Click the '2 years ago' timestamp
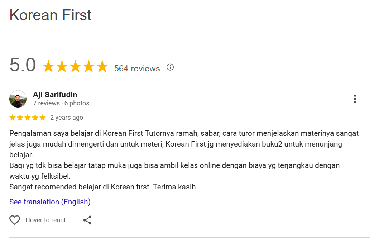This screenshot has height=243, width=379. 67,118
